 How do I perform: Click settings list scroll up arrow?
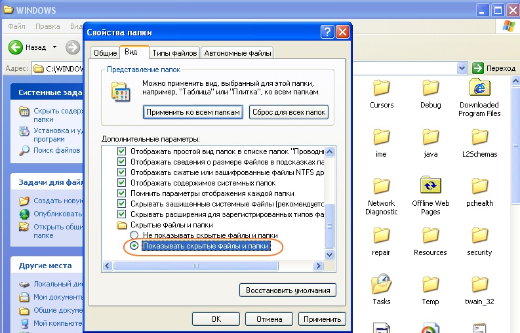[329, 152]
